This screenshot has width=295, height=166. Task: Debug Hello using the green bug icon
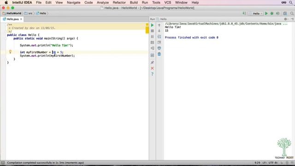pyautogui.click(x=272, y=13)
